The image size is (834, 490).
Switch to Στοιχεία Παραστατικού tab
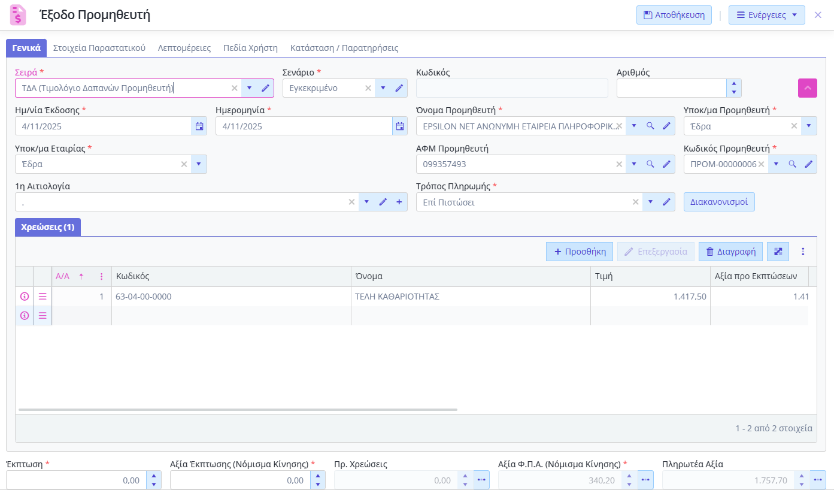point(99,48)
